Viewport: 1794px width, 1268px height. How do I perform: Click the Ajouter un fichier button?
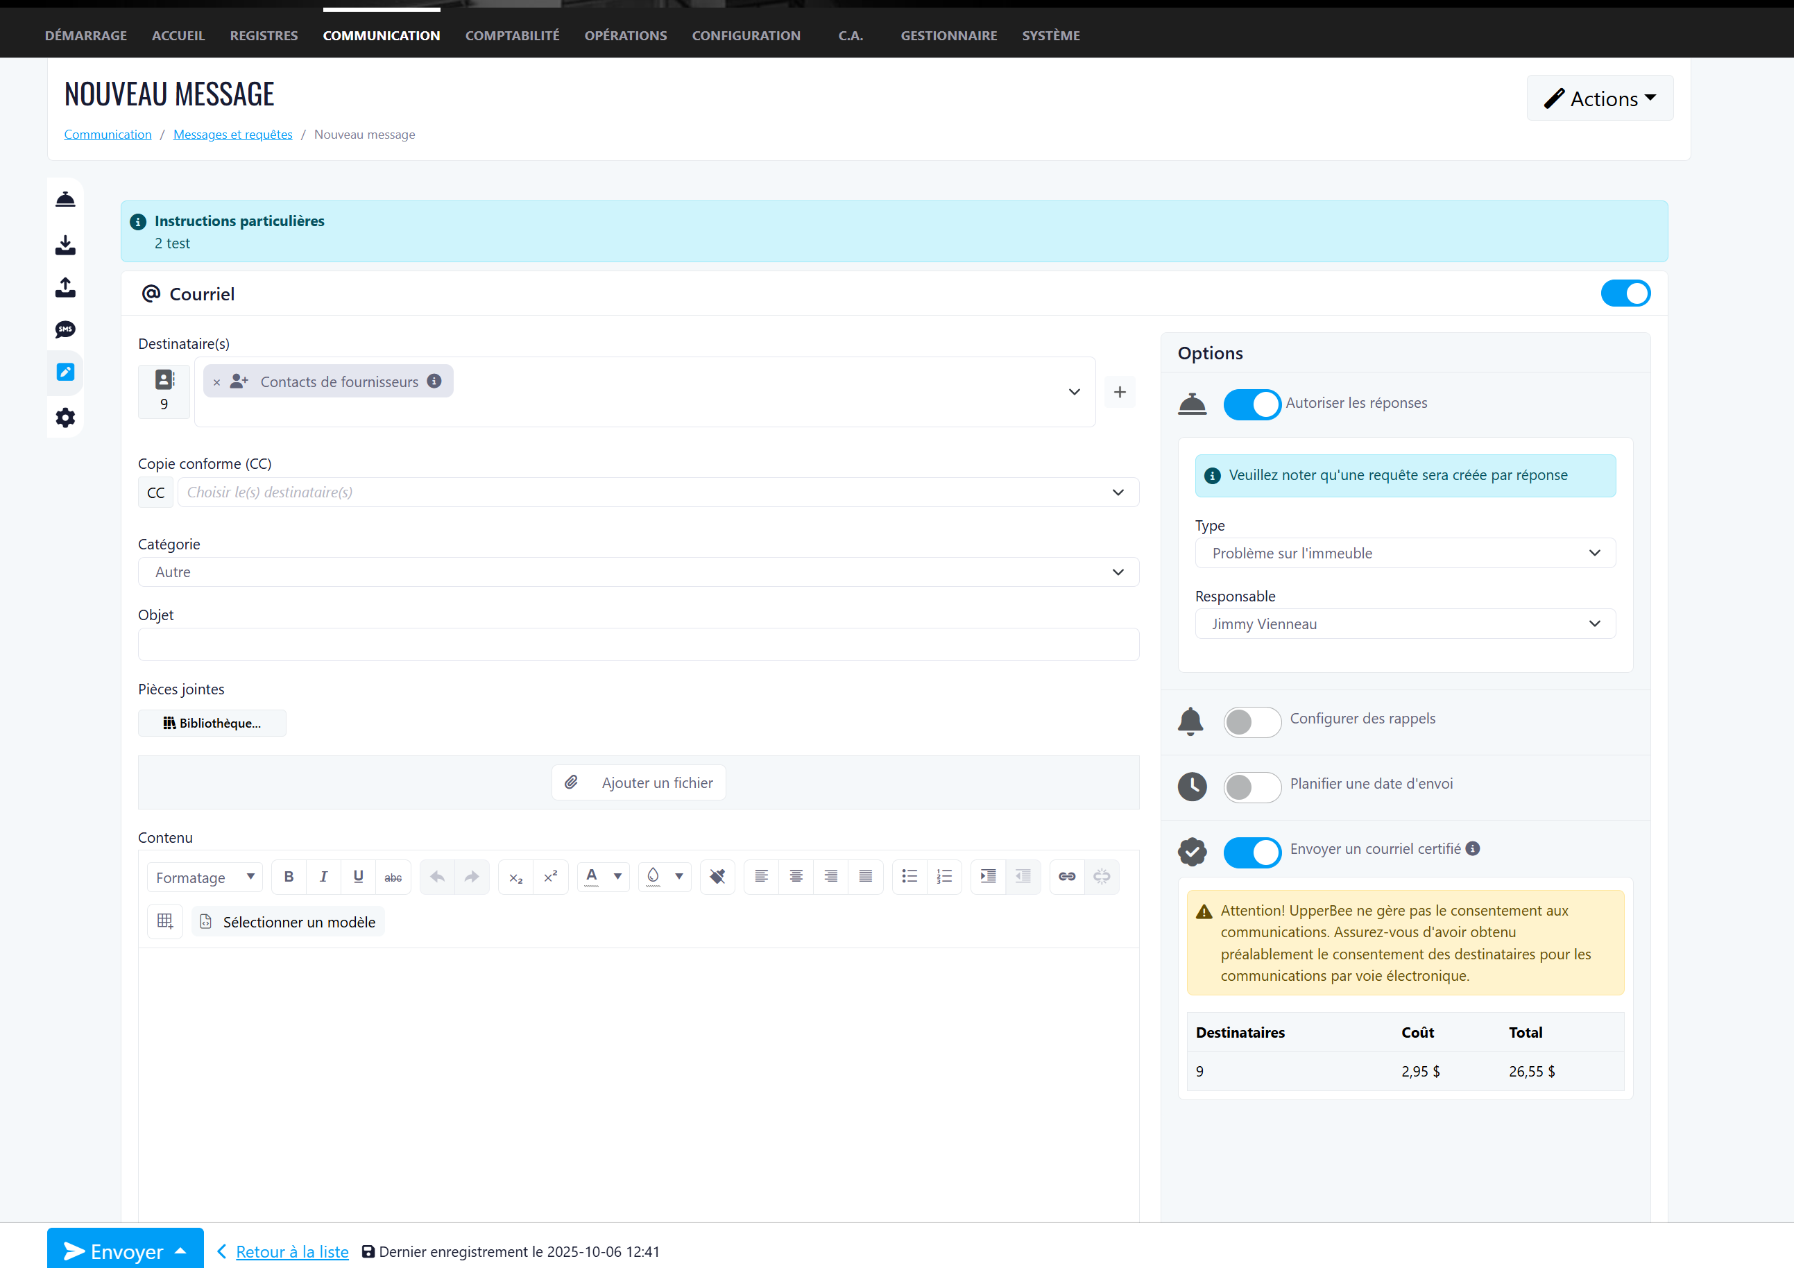point(638,782)
